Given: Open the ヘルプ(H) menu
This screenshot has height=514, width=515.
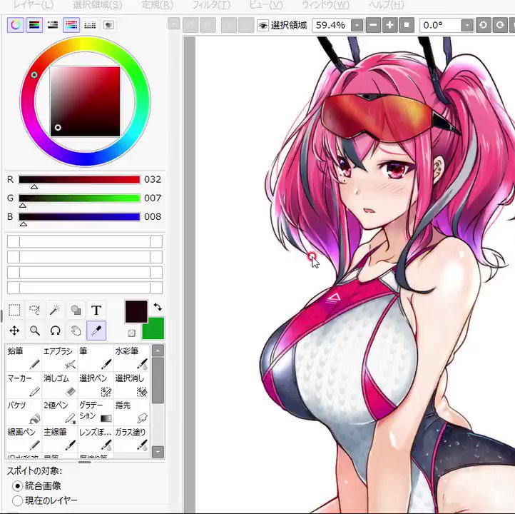Looking at the screenshot, I should [x=387, y=5].
